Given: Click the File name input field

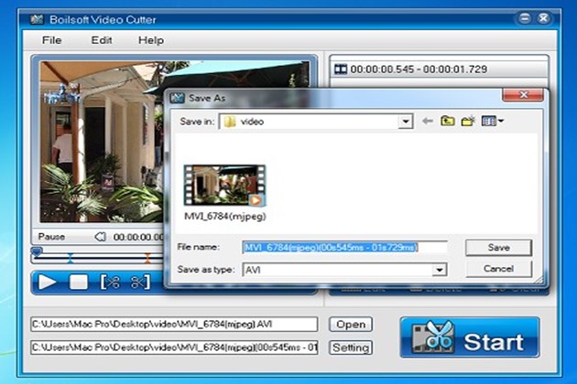Looking at the screenshot, I should [344, 247].
